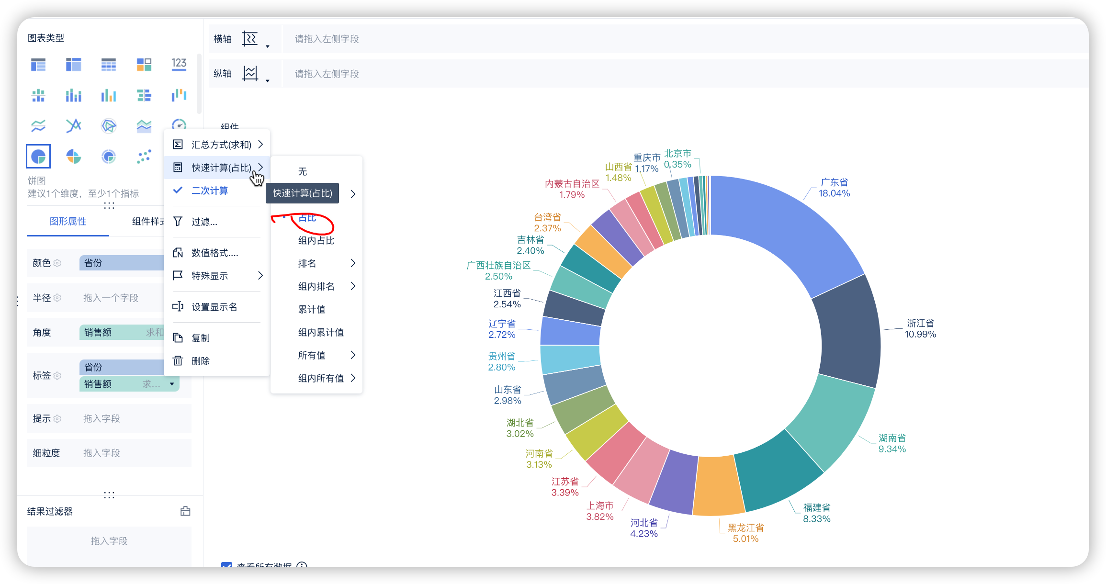Click the selected pie chart type icon

tap(38, 157)
